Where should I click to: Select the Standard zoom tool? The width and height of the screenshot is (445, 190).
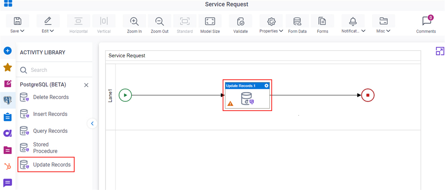185,25
